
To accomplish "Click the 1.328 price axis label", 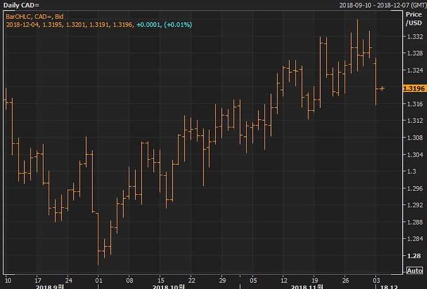I will coord(415,53).
